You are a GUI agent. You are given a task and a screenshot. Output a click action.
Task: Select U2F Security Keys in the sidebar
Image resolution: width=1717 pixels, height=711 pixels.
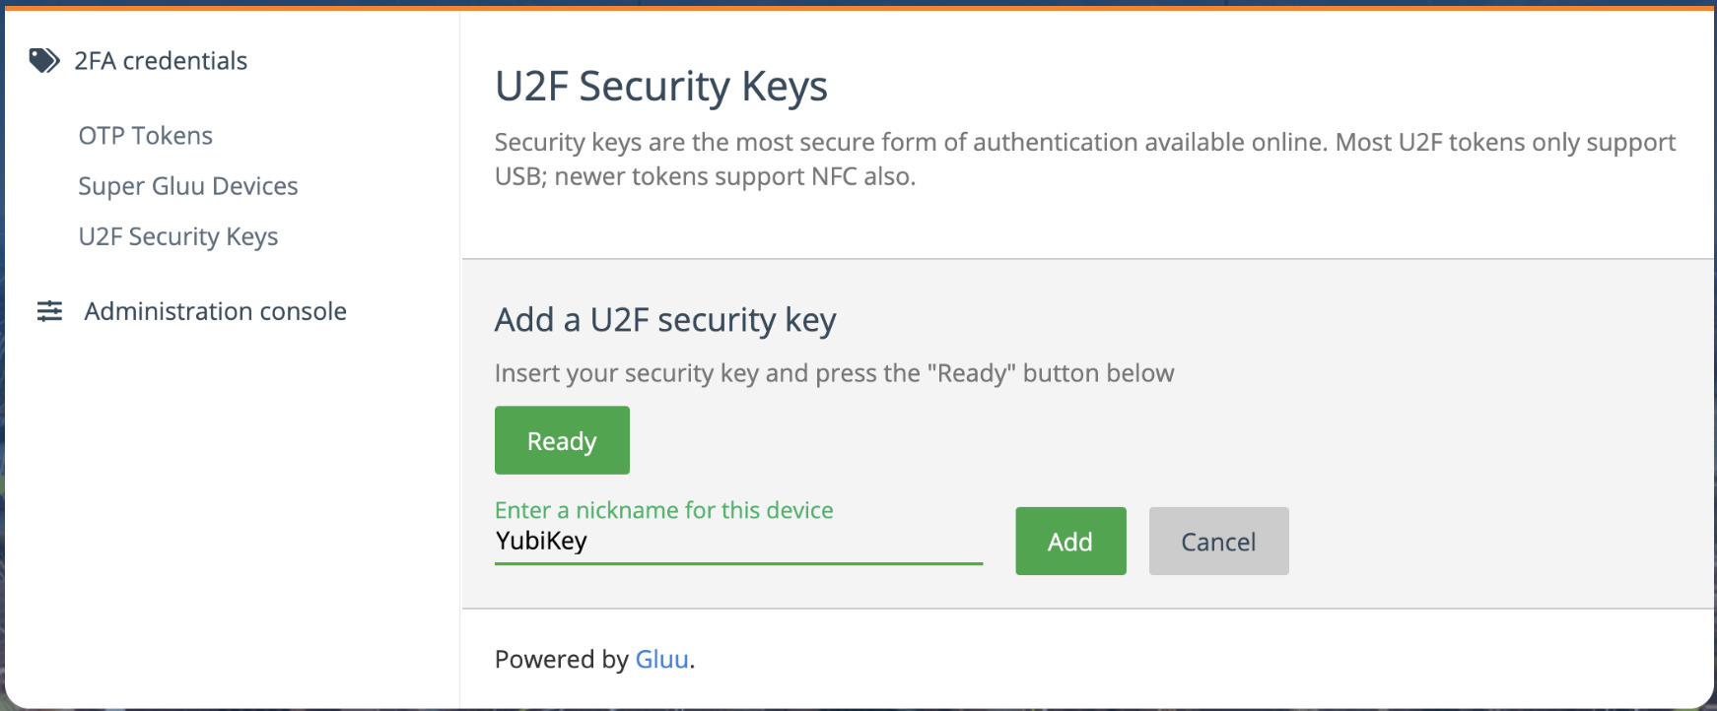click(x=178, y=236)
